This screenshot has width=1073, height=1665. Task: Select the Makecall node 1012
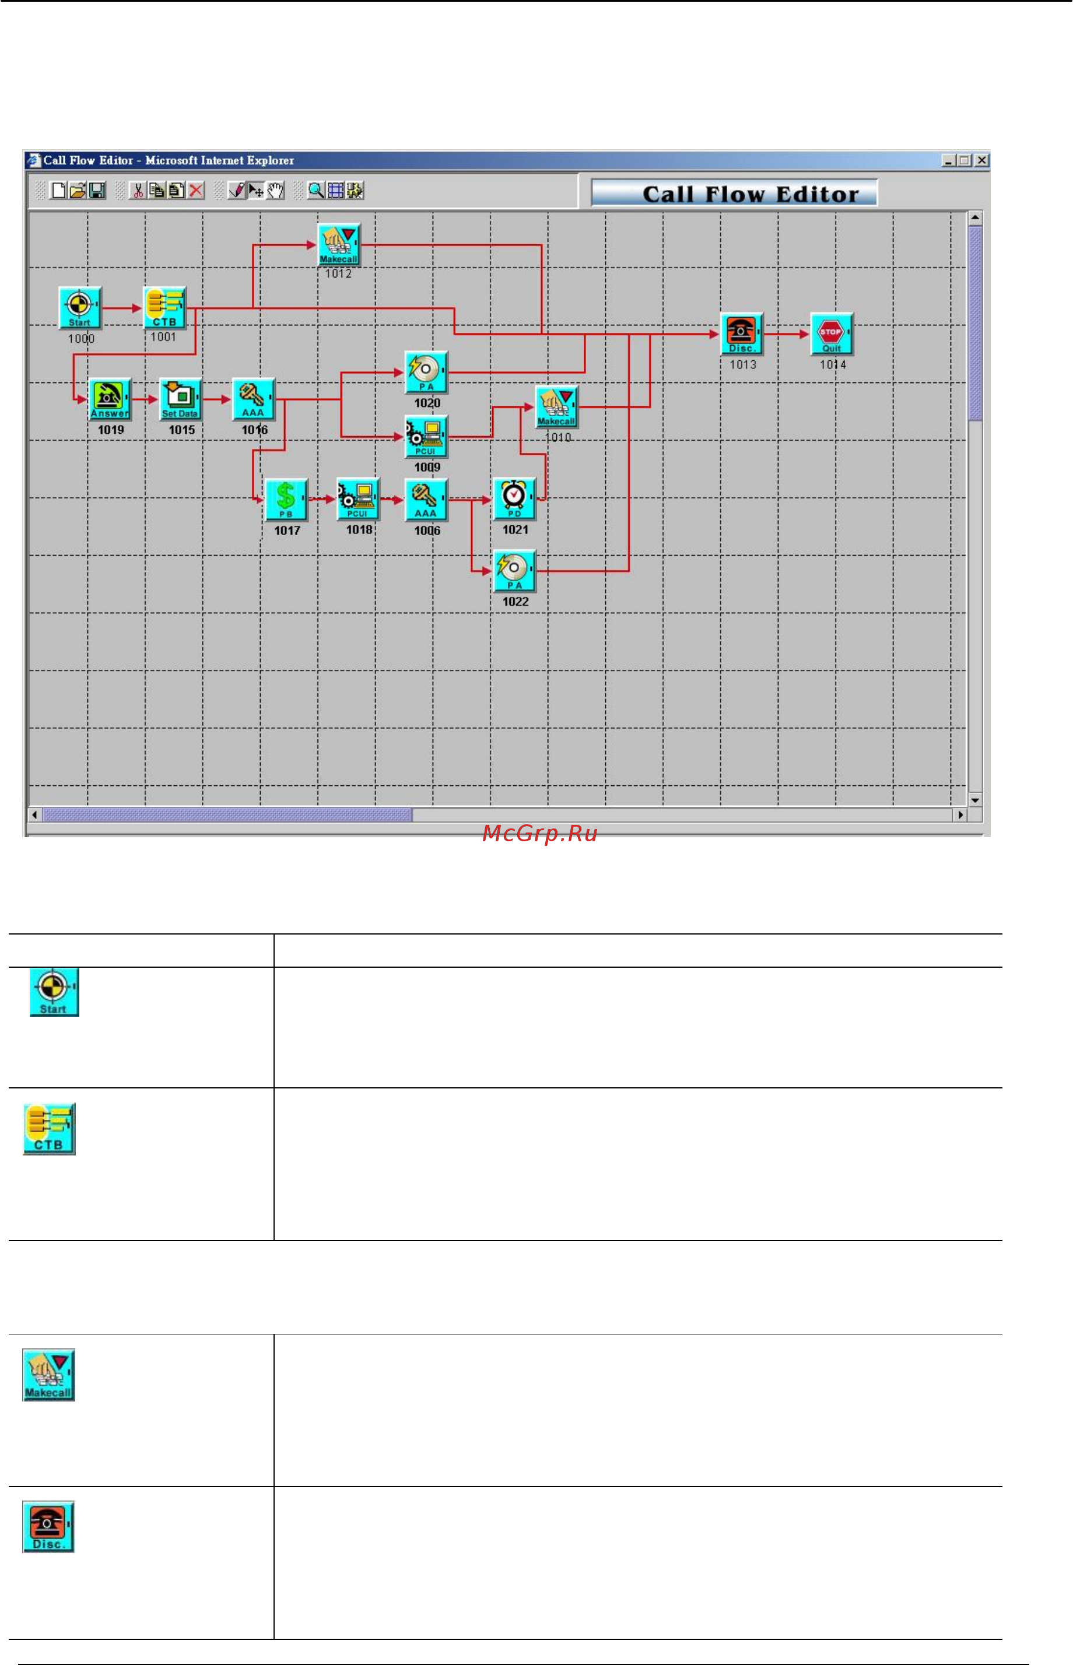pos(339,244)
